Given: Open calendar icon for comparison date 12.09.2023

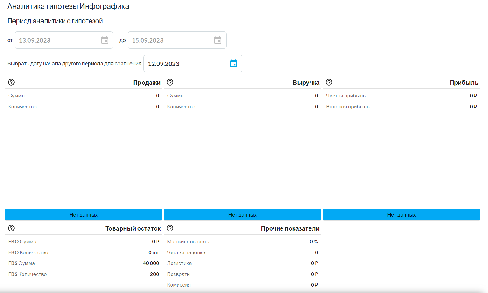Looking at the screenshot, I should pos(234,64).
